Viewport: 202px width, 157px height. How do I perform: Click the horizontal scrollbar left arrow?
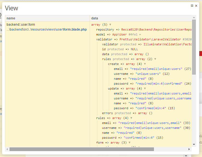pyautogui.click(x=7, y=149)
